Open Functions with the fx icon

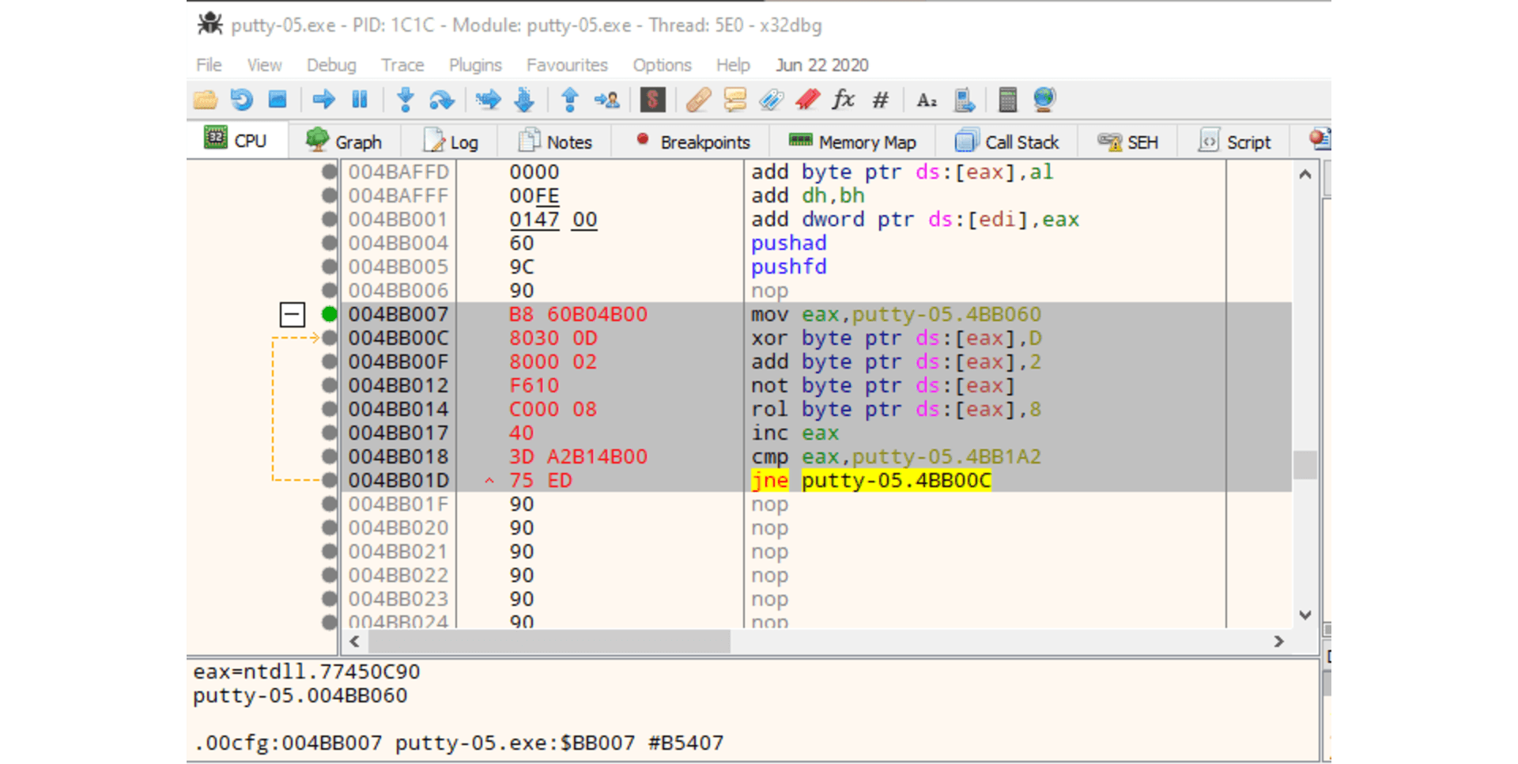tap(844, 100)
